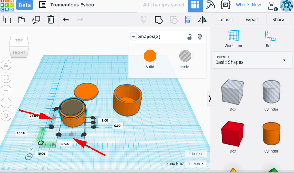The height and width of the screenshot is (173, 294).
Task: Edit the 0.00 elevation value
Action: [117, 126]
